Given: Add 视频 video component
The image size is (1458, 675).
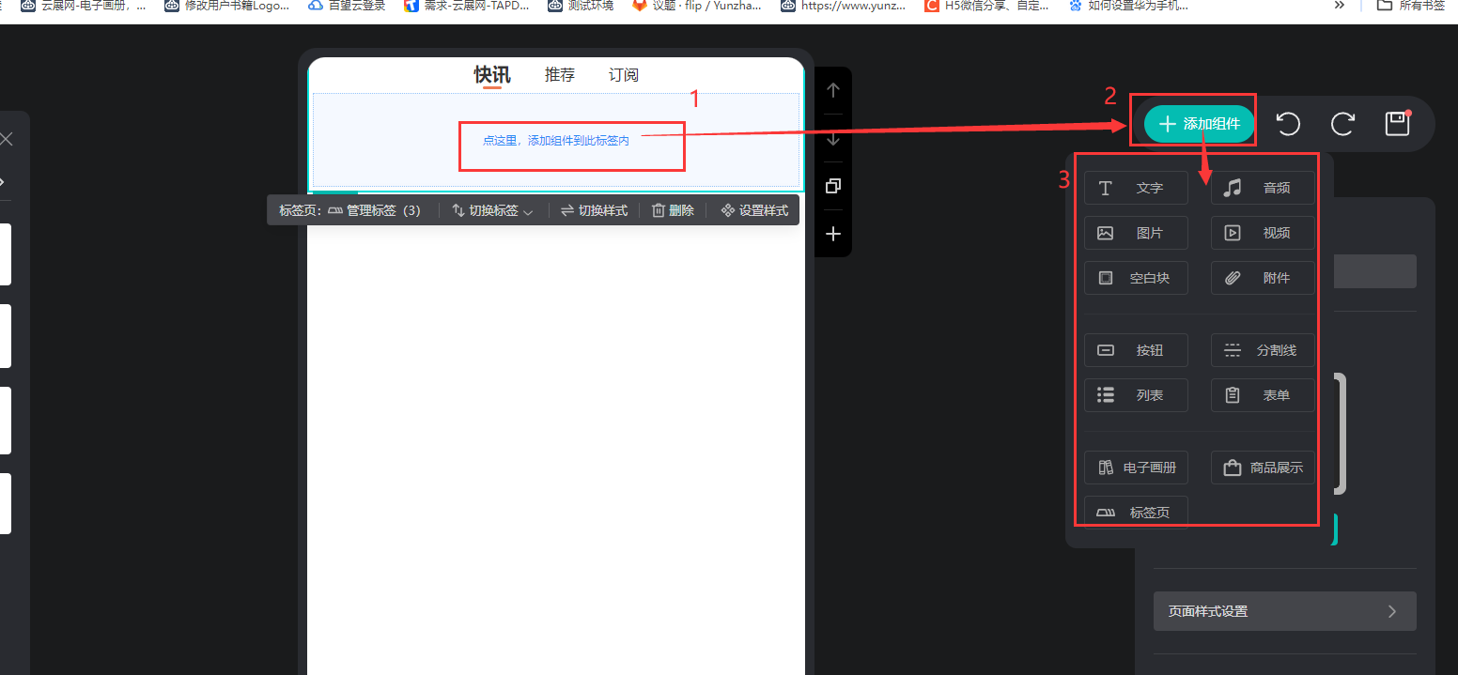Looking at the screenshot, I should 1263,233.
